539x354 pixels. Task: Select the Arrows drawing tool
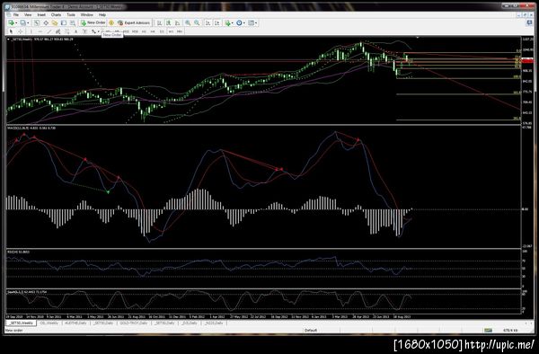[x=93, y=31]
